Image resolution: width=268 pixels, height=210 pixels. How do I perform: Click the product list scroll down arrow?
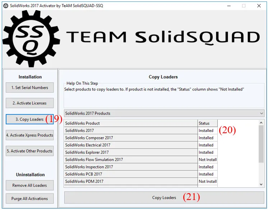(261, 184)
